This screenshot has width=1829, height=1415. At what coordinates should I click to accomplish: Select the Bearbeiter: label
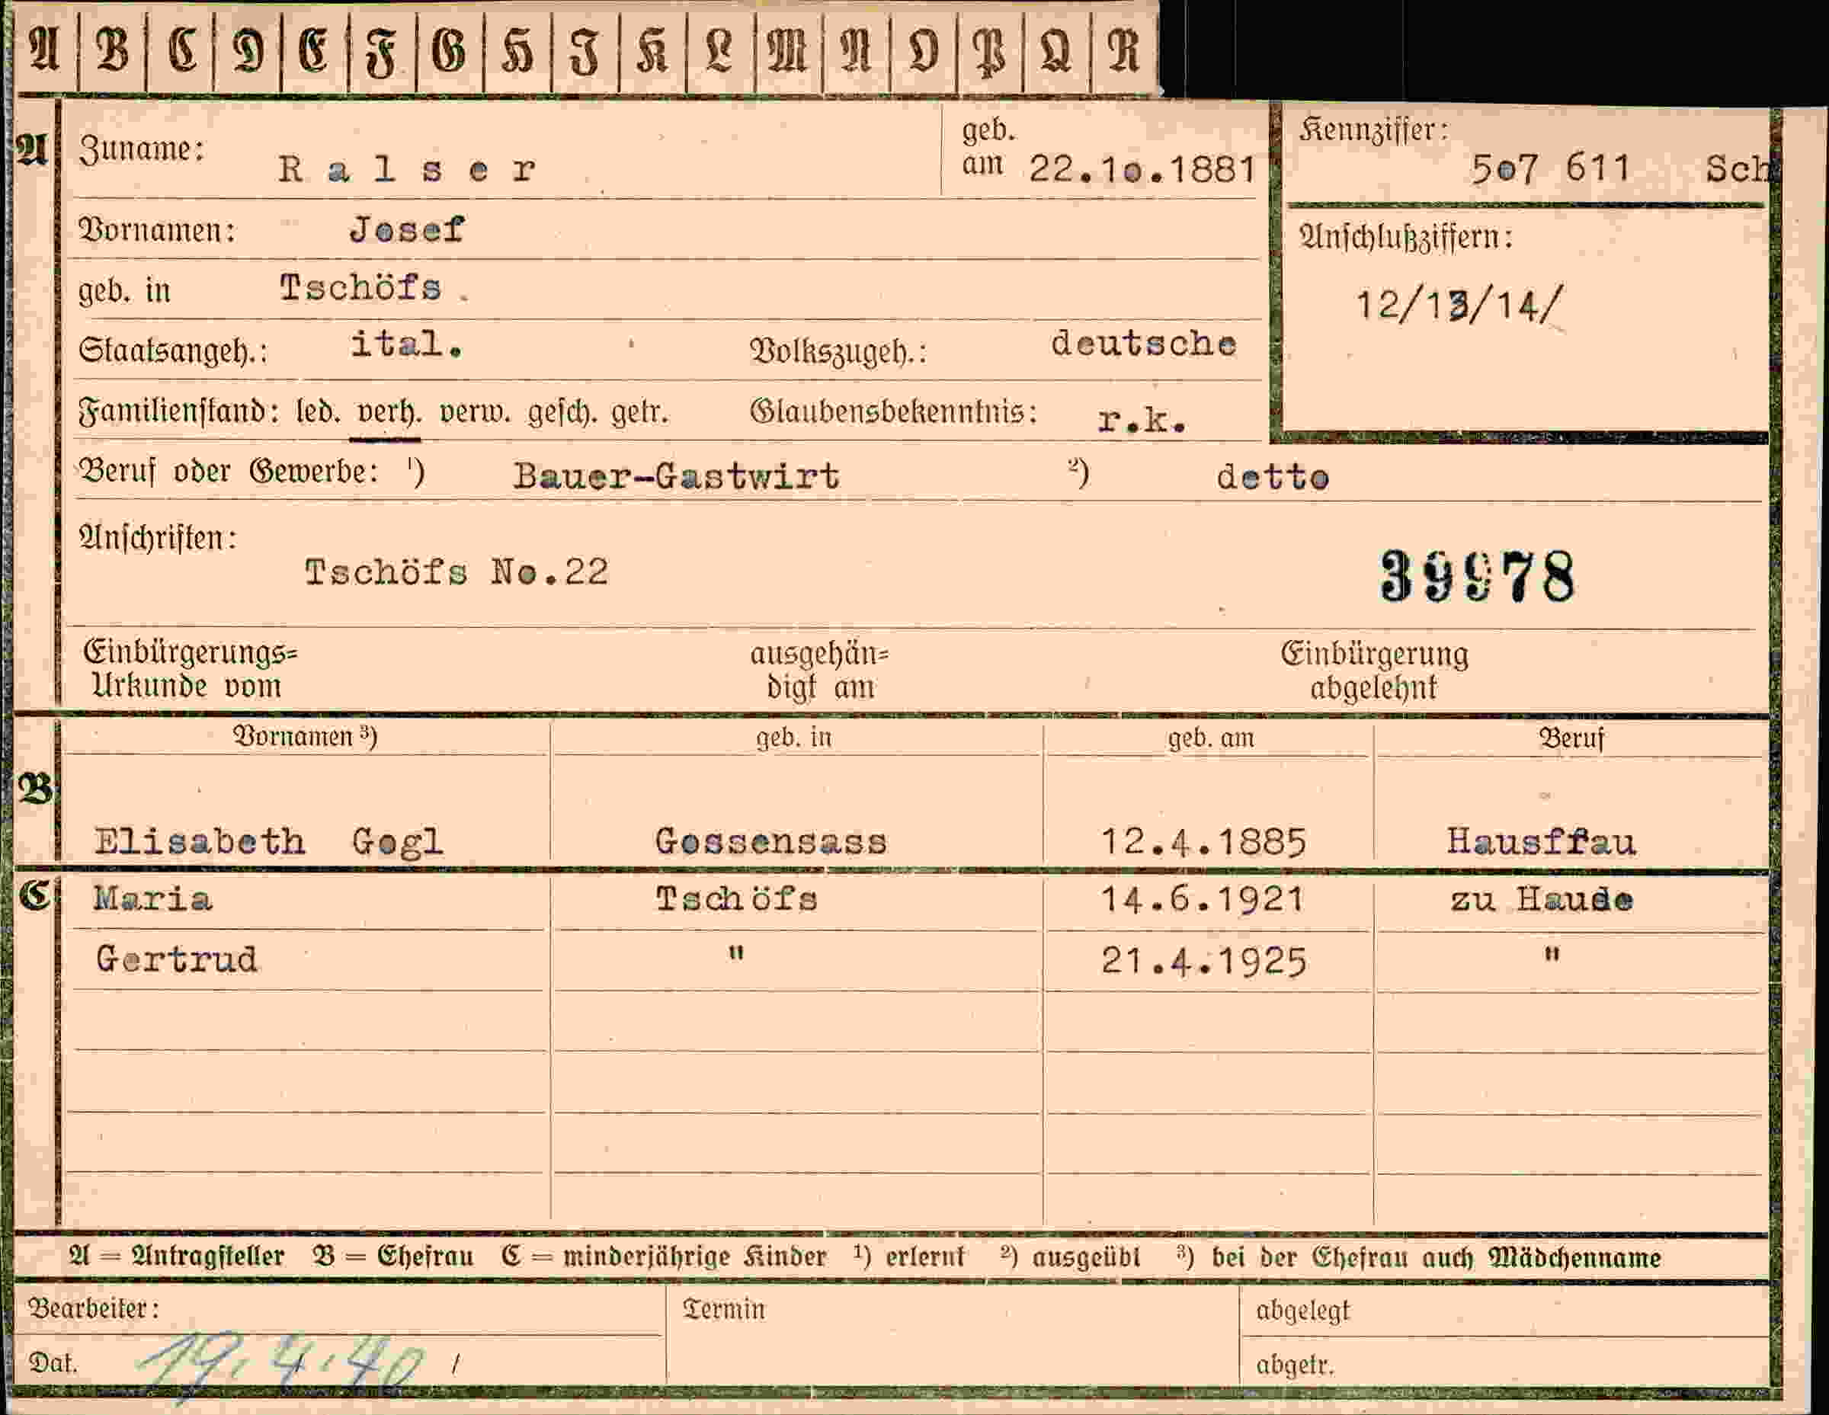tap(94, 1308)
